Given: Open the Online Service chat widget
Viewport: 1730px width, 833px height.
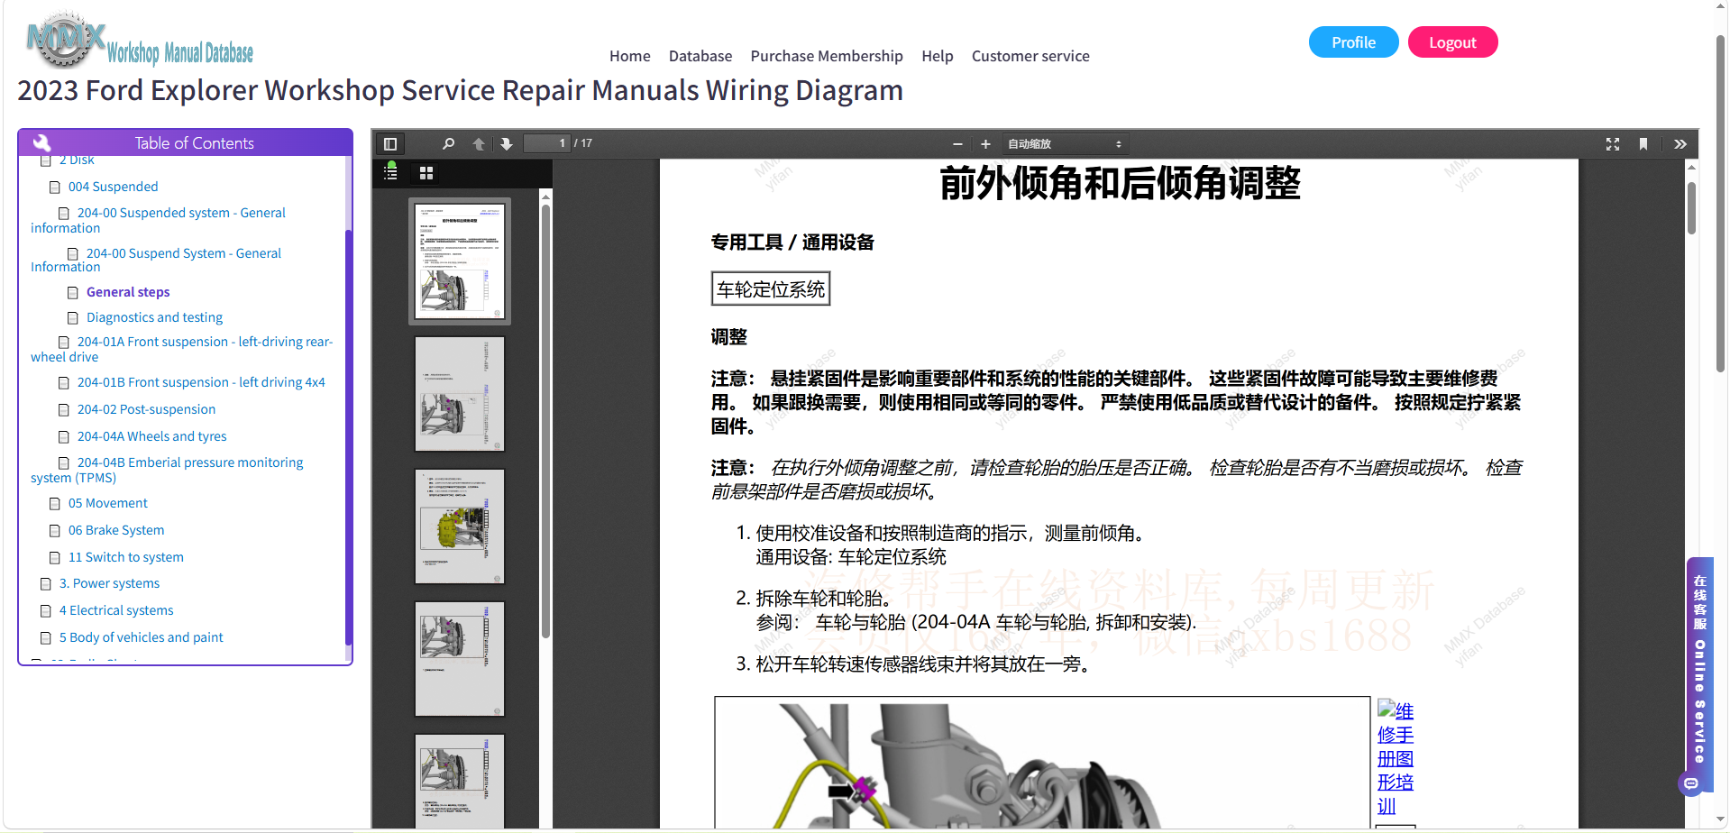Looking at the screenshot, I should (x=1699, y=676).
